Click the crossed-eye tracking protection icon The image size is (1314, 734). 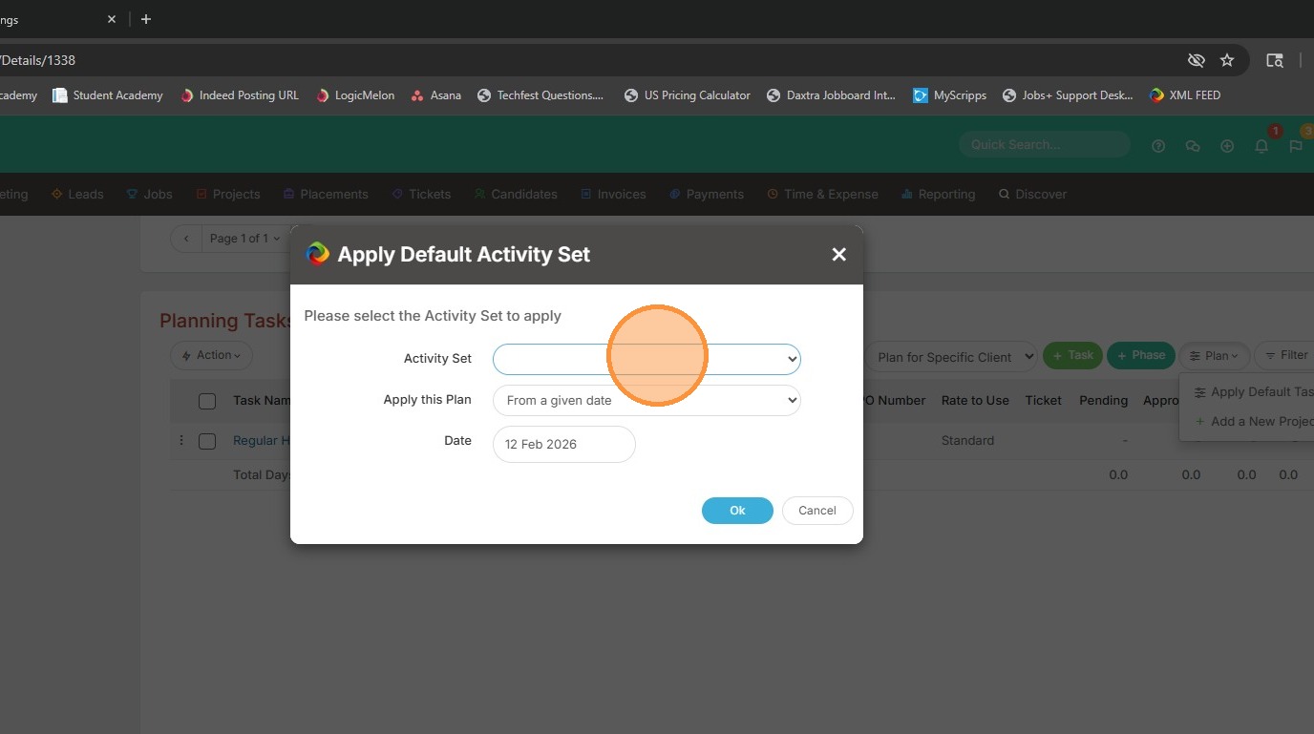(1196, 60)
